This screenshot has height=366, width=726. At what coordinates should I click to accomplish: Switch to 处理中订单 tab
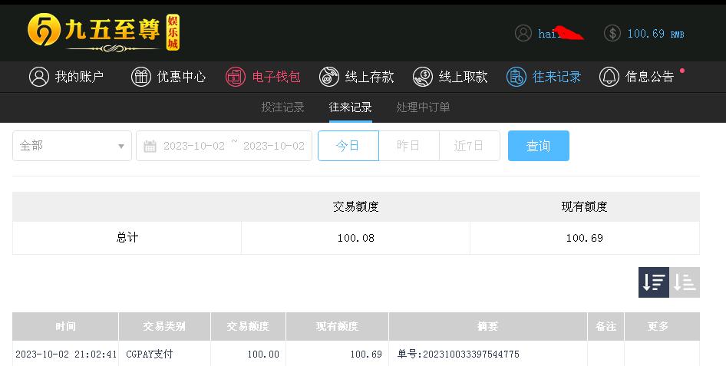tap(423, 107)
